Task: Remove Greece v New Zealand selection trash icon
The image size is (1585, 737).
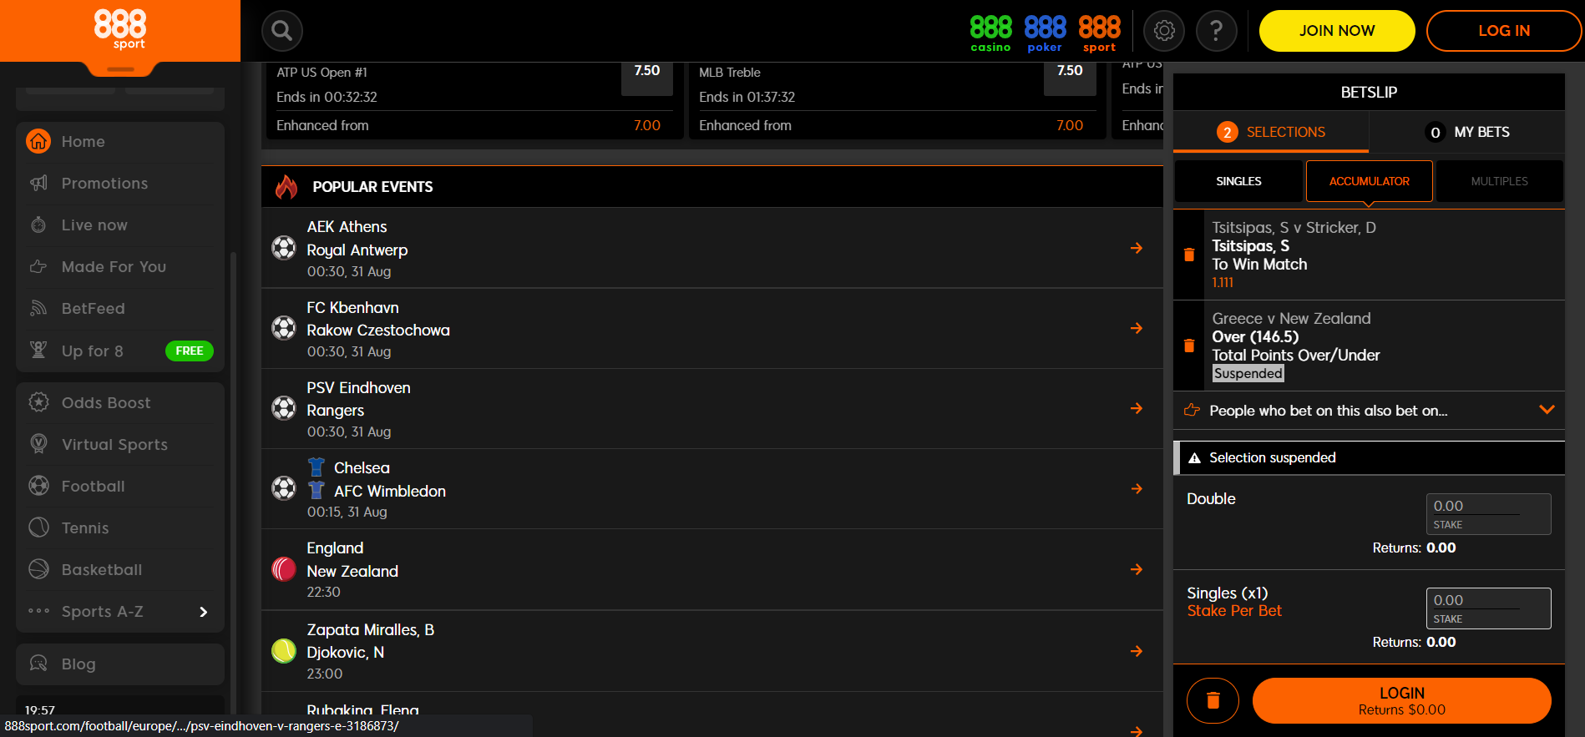Action: [x=1189, y=345]
